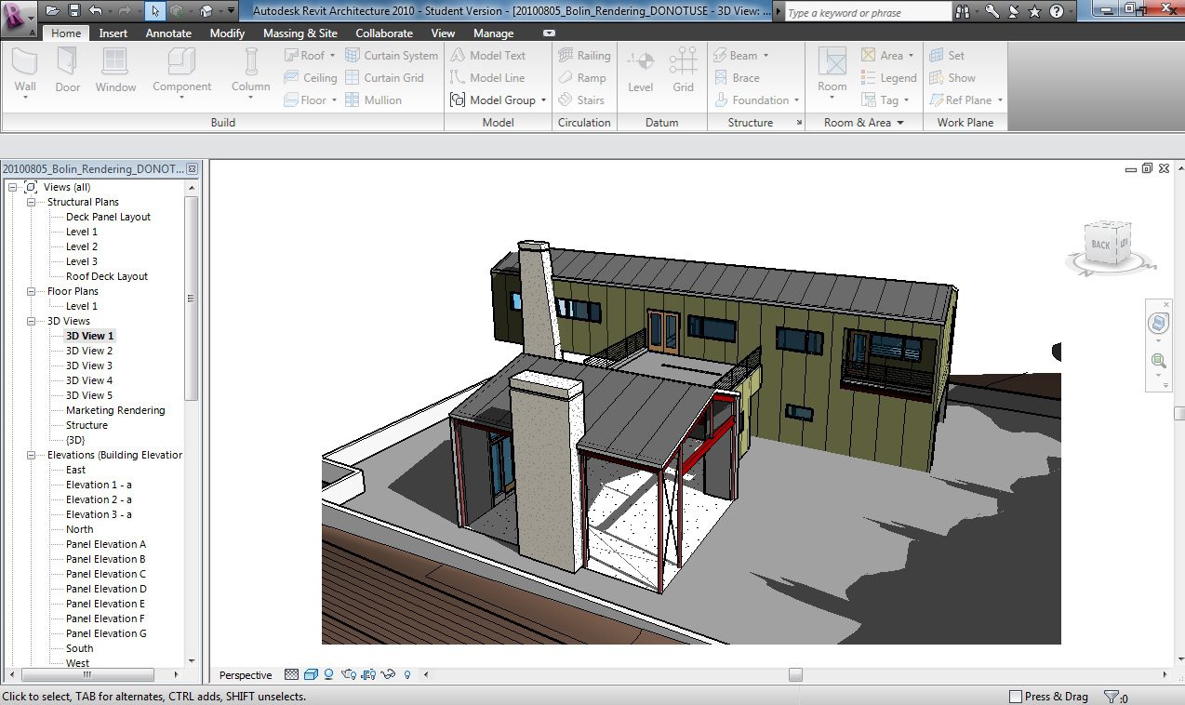Switch to the Annotate ribbon tab

168,33
